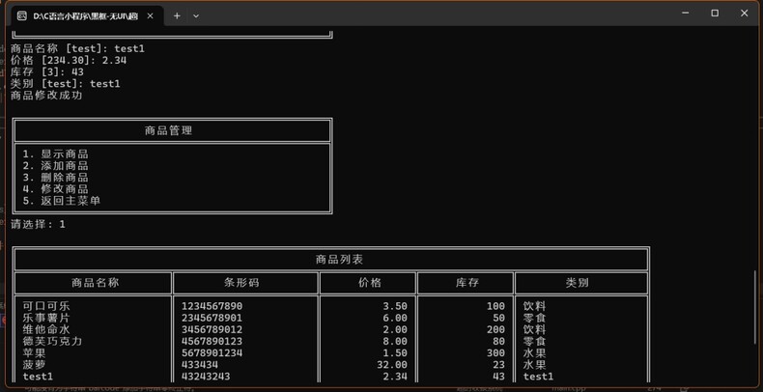
Task: Click the 价格 column header
Action: tap(369, 283)
